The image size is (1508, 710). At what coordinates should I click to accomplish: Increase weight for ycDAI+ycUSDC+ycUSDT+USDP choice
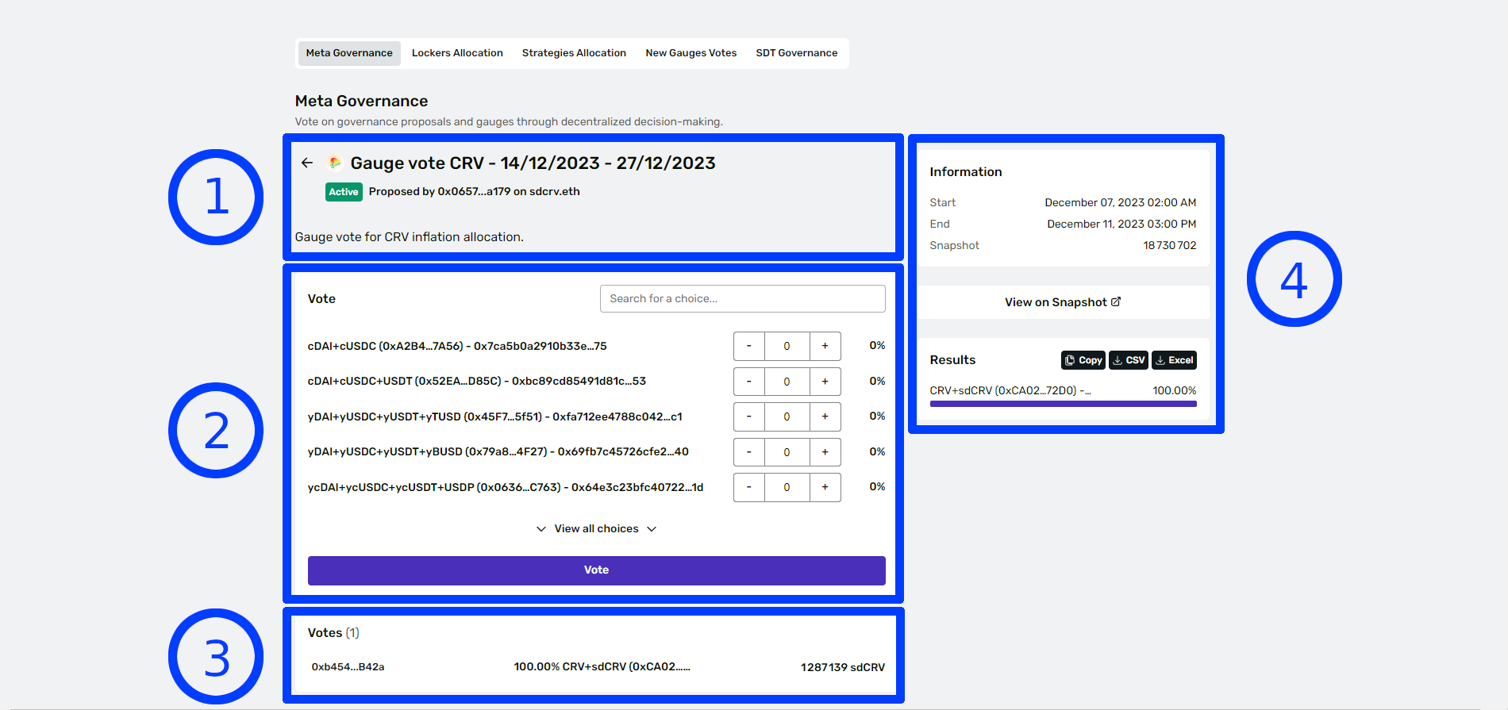click(x=825, y=487)
